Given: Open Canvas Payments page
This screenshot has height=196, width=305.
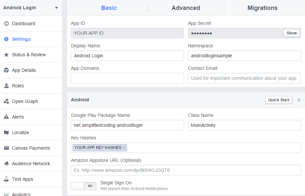Looking at the screenshot, I should click(x=31, y=148).
